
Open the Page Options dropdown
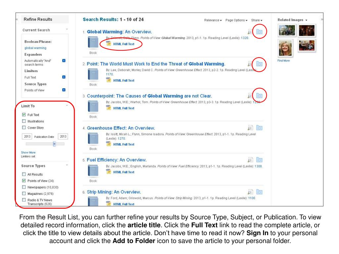tap(236, 20)
